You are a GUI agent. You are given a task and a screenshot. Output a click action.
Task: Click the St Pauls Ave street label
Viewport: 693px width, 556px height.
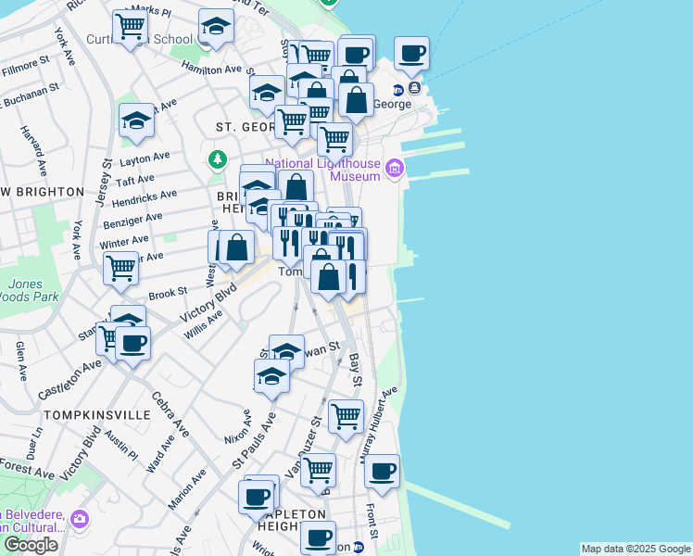pos(254,441)
